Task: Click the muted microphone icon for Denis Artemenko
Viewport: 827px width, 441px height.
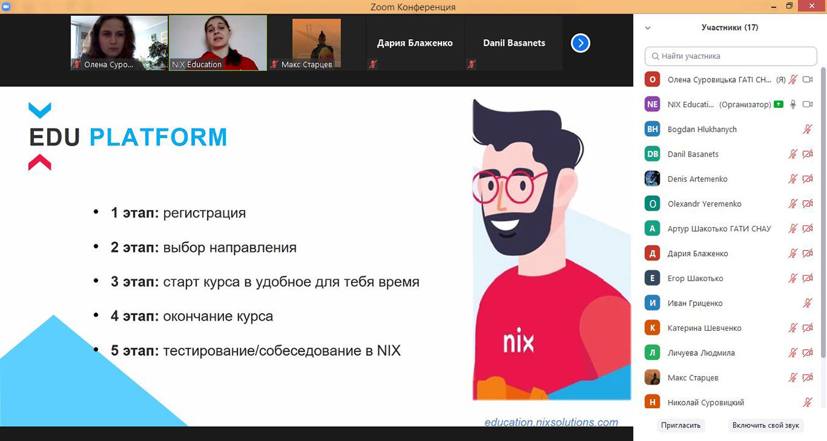Action: pos(793,179)
